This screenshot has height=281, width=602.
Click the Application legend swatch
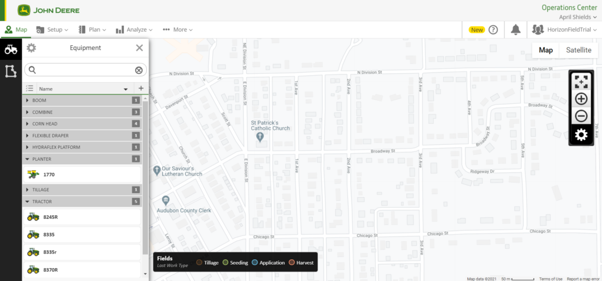coord(255,263)
